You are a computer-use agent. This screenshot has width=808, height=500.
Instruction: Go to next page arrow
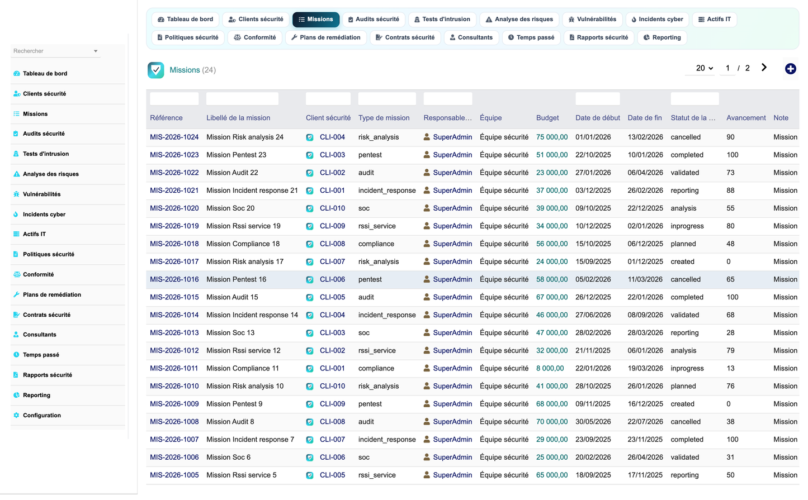pos(764,68)
